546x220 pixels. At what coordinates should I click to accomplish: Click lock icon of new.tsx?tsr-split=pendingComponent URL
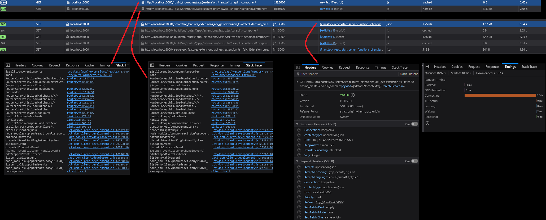143,9
